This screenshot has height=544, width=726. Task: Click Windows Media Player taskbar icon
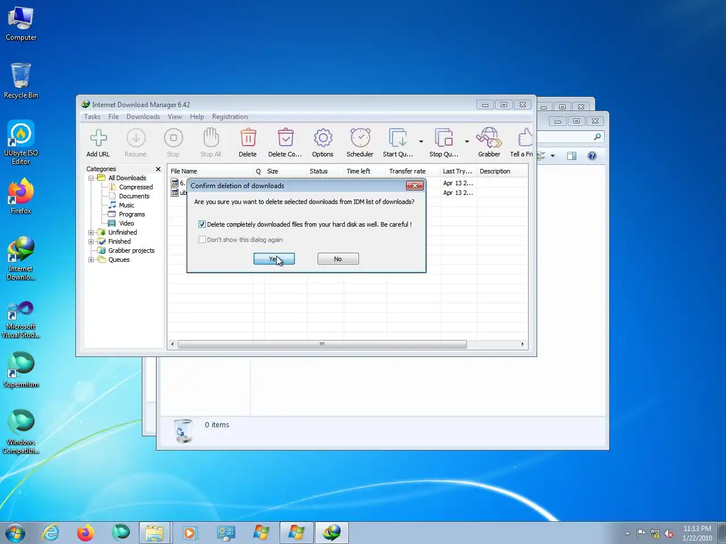[x=190, y=533]
